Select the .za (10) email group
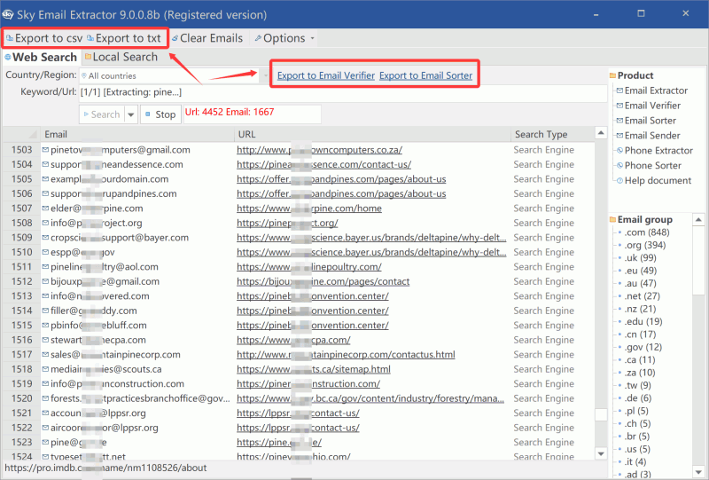This screenshot has height=480, width=709. (x=639, y=373)
